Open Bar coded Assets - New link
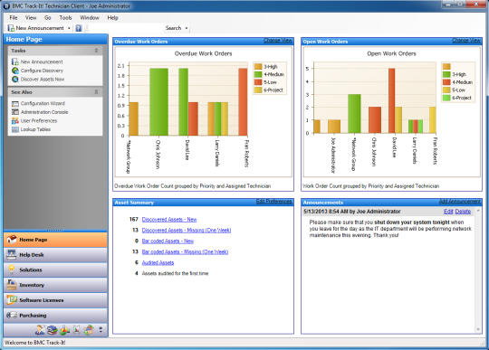The width and height of the screenshot is (489, 350). pos(168,241)
